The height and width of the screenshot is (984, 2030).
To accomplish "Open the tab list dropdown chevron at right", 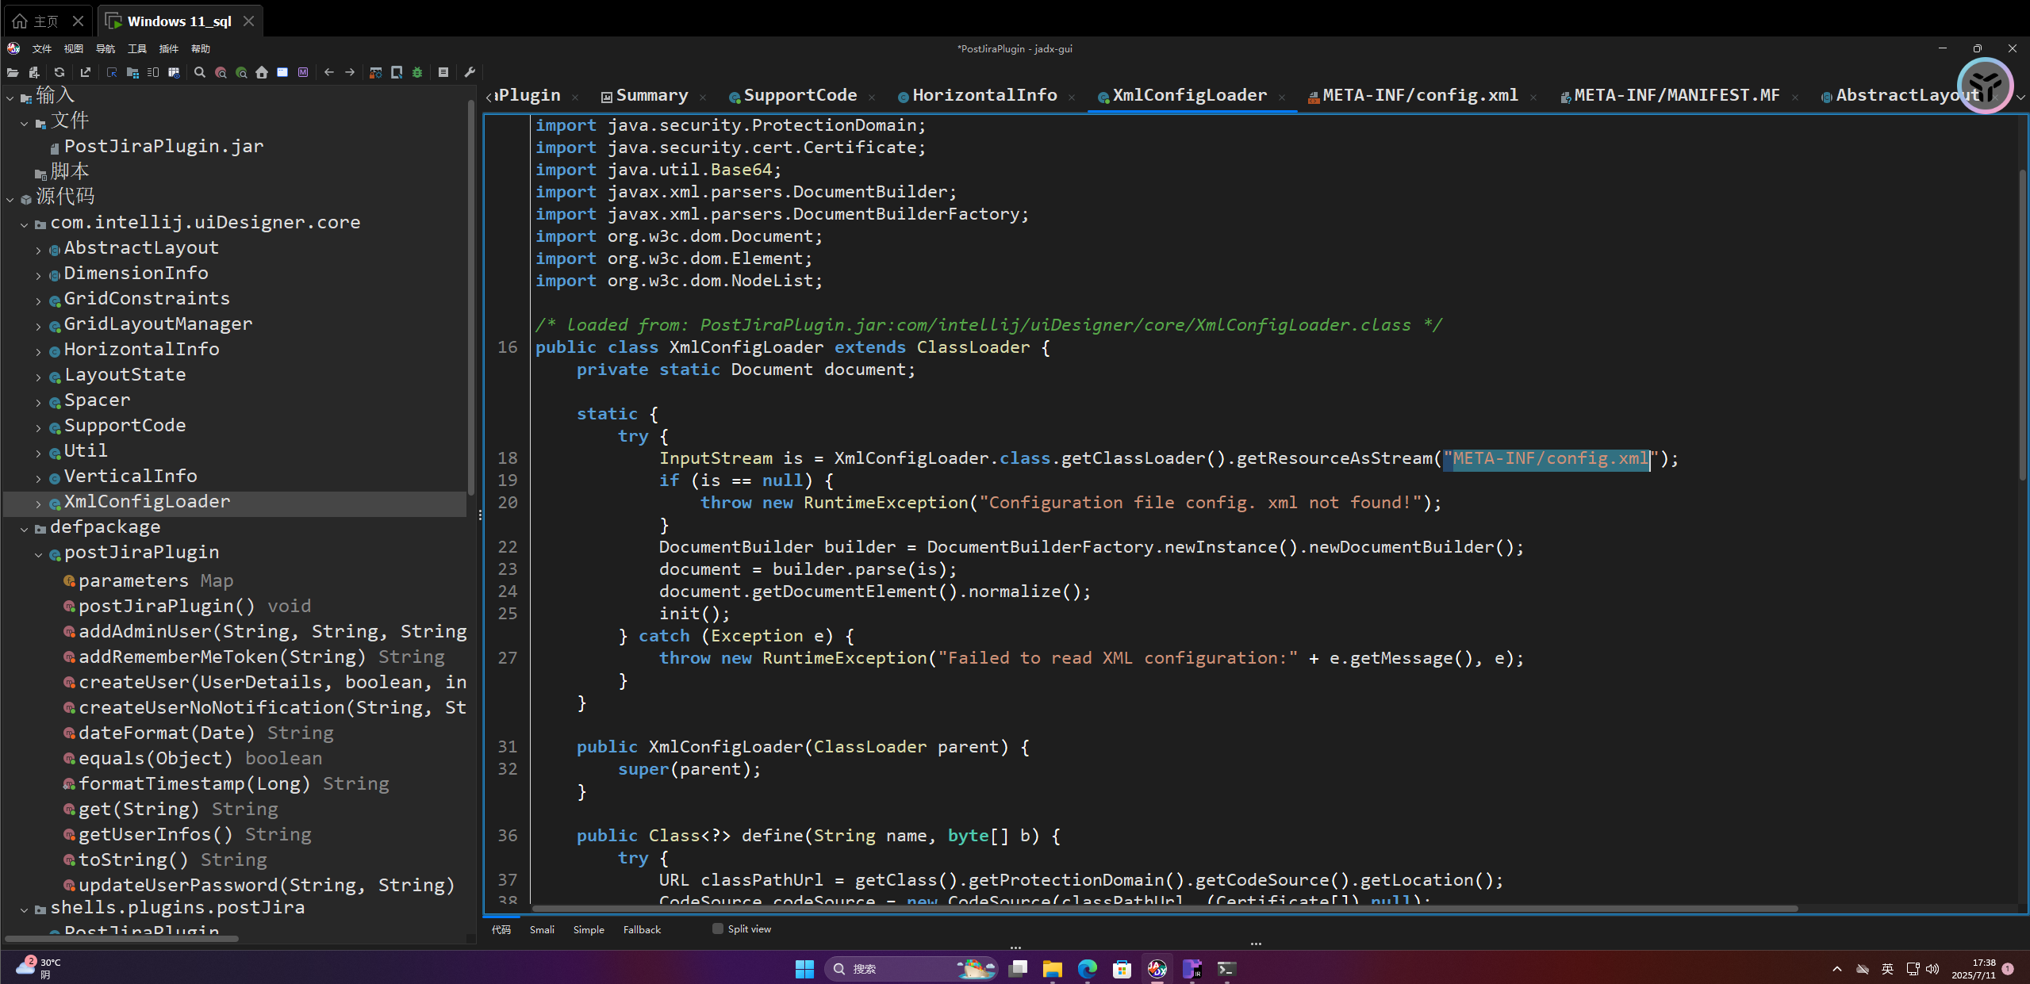I will pos(2020,97).
